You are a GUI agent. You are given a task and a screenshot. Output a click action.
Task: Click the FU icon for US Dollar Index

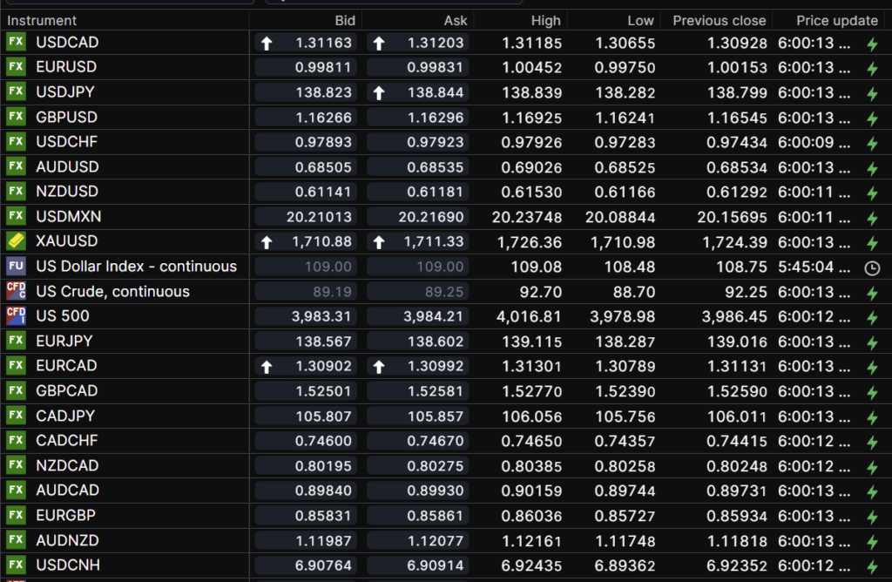(x=16, y=267)
